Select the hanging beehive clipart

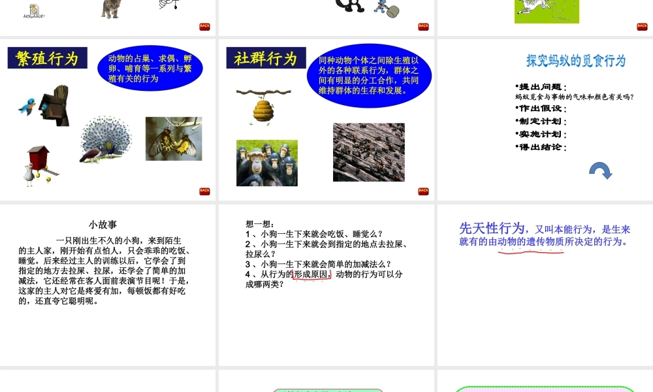pos(263,106)
